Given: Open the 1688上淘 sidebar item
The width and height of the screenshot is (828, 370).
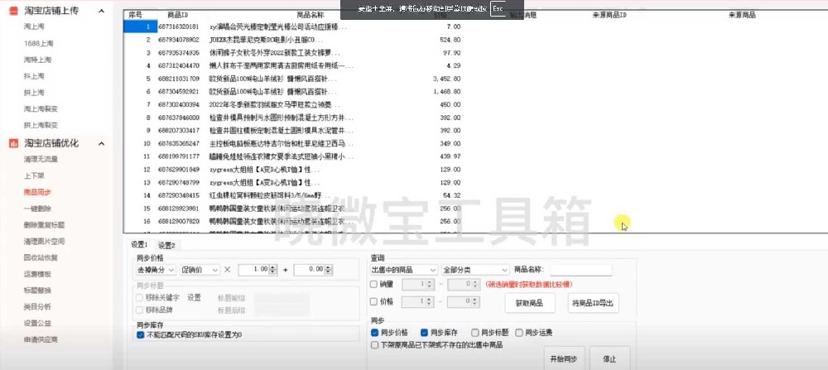Looking at the screenshot, I should pyautogui.click(x=39, y=43).
